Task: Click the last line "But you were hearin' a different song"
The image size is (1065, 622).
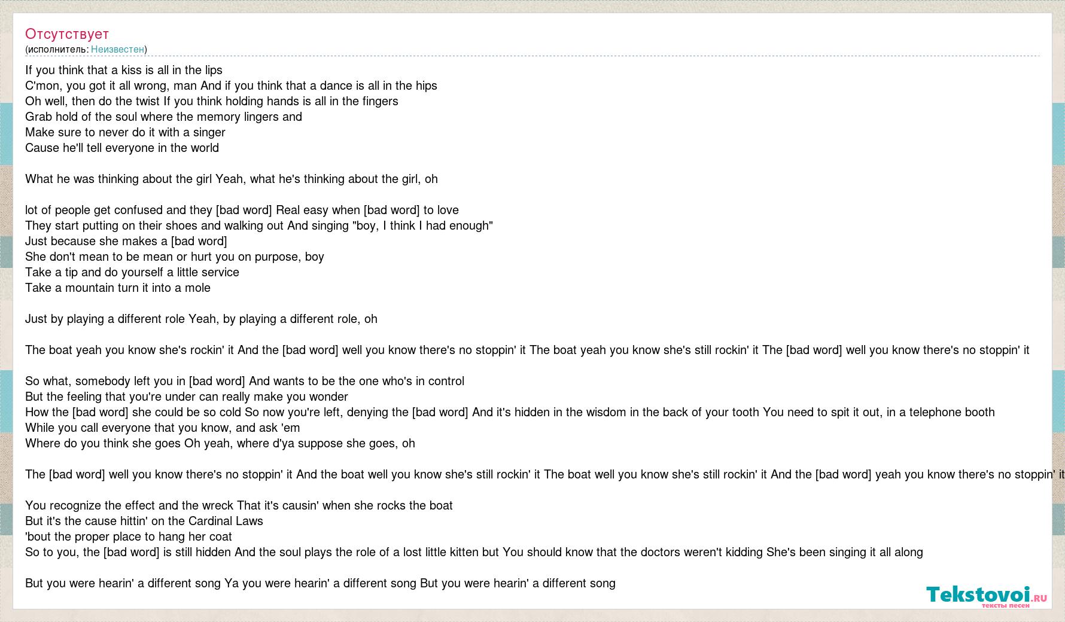Action: [320, 583]
